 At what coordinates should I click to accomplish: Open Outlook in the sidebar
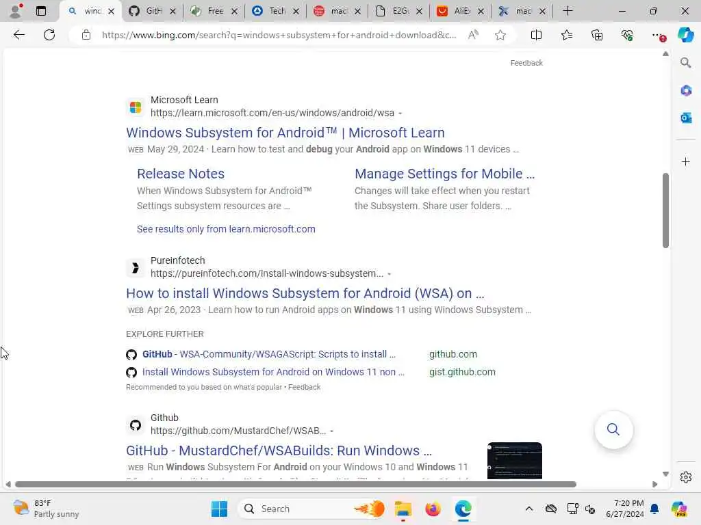686,118
